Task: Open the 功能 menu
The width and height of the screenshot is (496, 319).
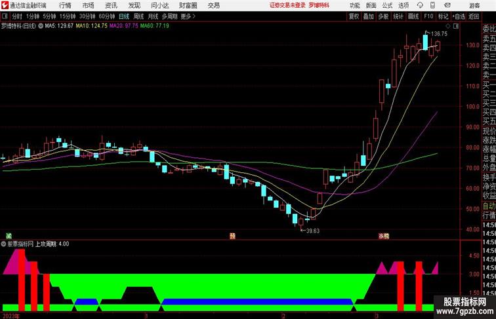Action: (354, 5)
